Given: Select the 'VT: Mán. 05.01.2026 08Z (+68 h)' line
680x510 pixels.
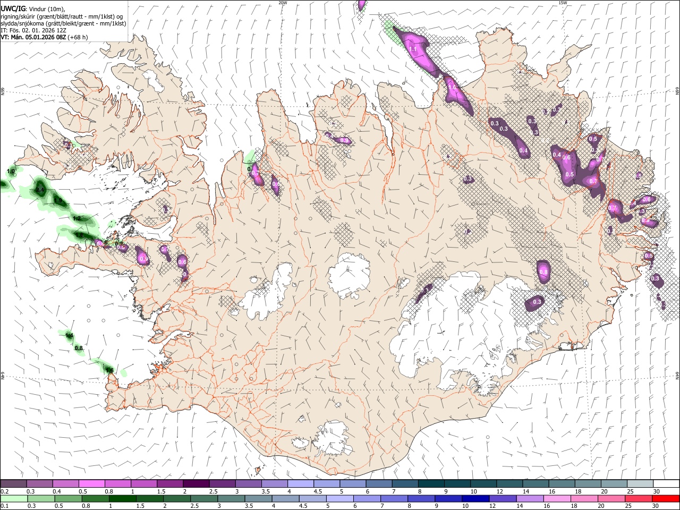Looking at the screenshot, I should [45, 37].
